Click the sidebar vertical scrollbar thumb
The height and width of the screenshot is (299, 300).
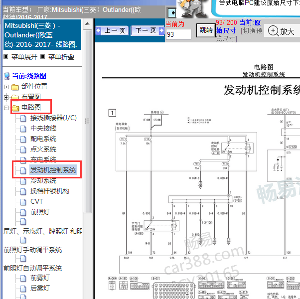87,121
